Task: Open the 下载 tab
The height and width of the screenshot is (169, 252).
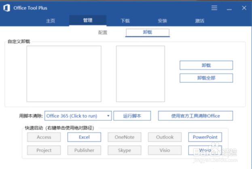Action: click(x=125, y=21)
